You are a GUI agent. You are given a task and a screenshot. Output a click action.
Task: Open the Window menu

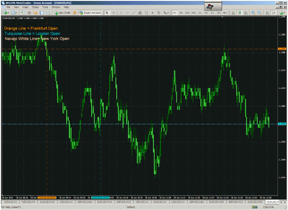point(56,7)
